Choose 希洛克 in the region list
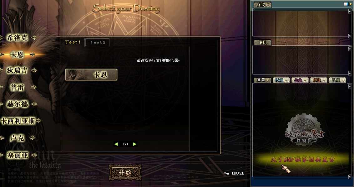The image size is (354, 187). click(18, 38)
